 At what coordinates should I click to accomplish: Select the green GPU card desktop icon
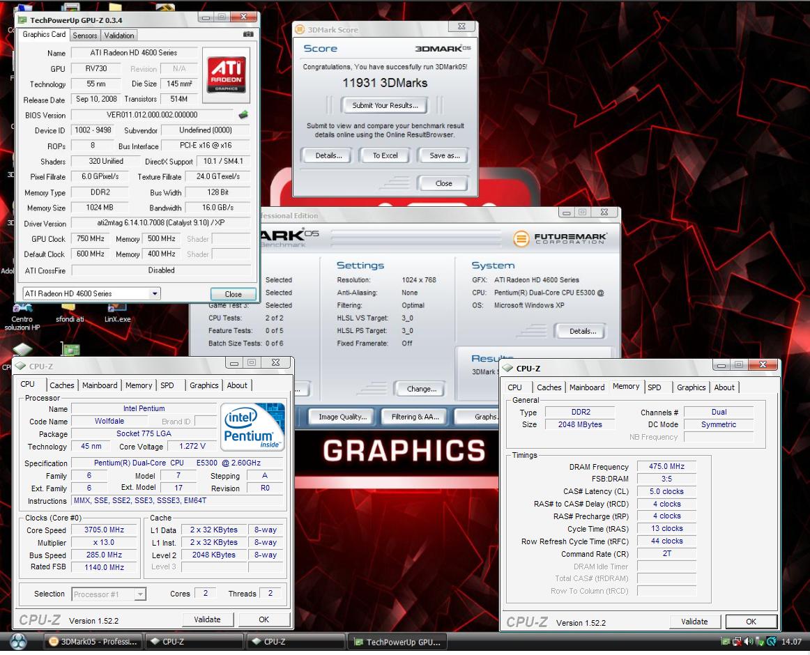pos(70,349)
